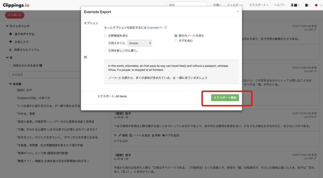Image resolution: width=323 pixels, height=178 pixels.
Task: Select 「いつも誰かに振り回される」 book
Action: (x=48, y=106)
